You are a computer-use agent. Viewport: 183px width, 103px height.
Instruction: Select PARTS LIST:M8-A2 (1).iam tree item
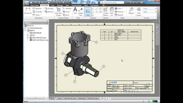[39, 40]
